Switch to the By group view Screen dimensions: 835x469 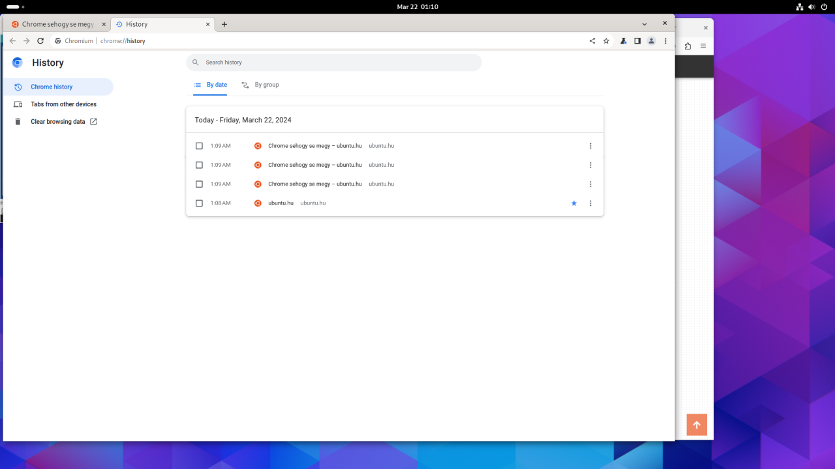pyautogui.click(x=260, y=85)
